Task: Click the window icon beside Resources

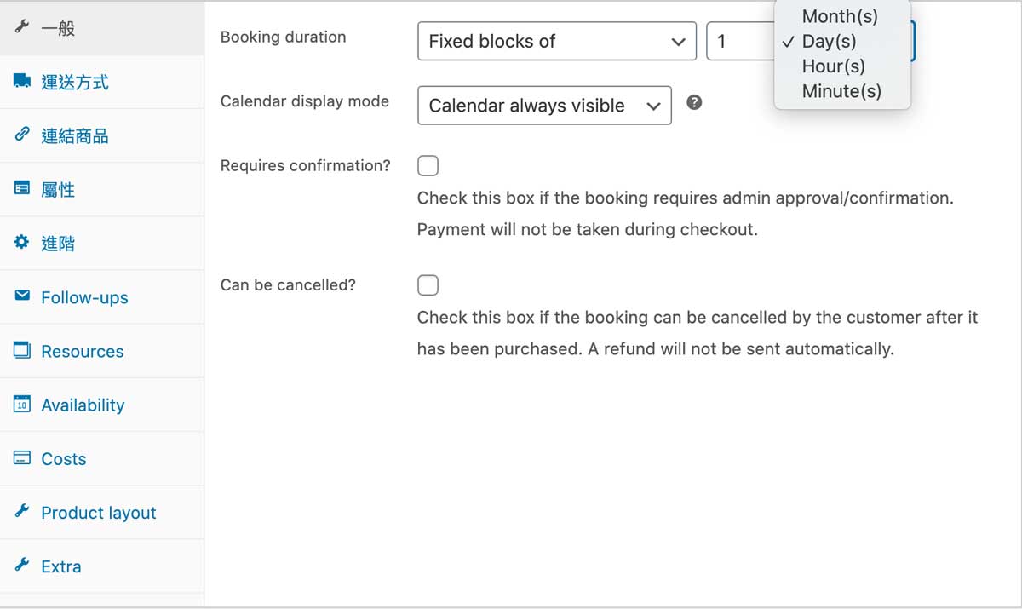Action: pyautogui.click(x=22, y=350)
